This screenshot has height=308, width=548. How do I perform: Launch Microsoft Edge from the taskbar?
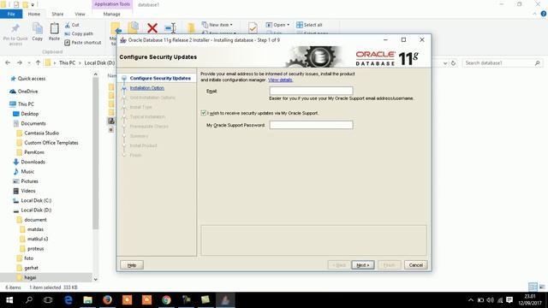tap(68, 300)
